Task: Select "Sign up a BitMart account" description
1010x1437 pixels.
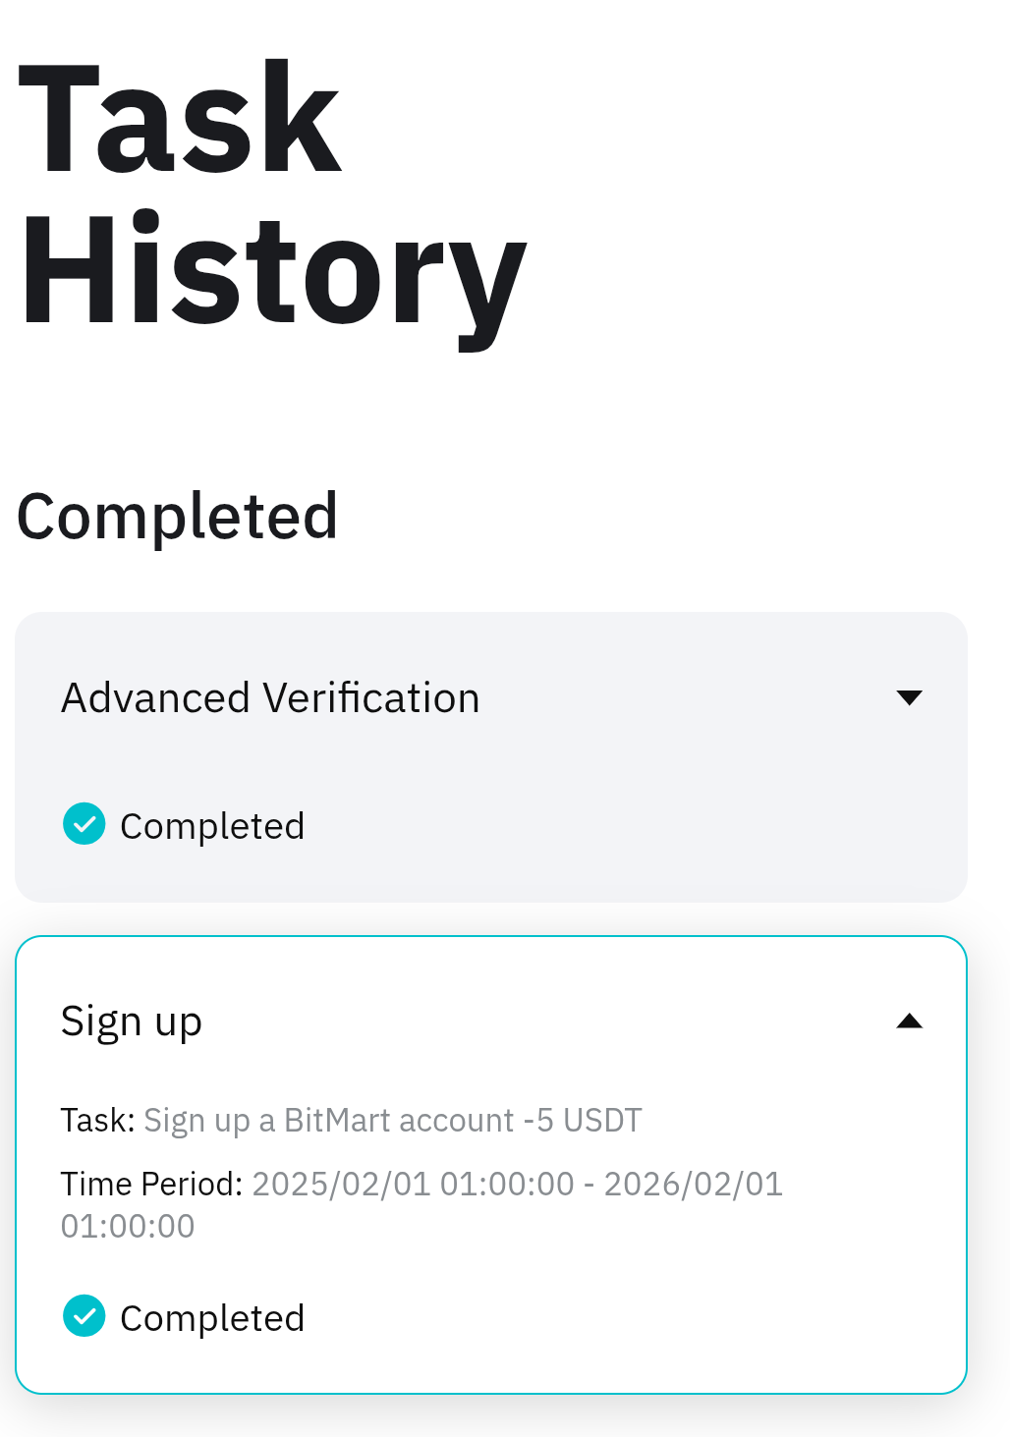Action: tap(328, 1121)
